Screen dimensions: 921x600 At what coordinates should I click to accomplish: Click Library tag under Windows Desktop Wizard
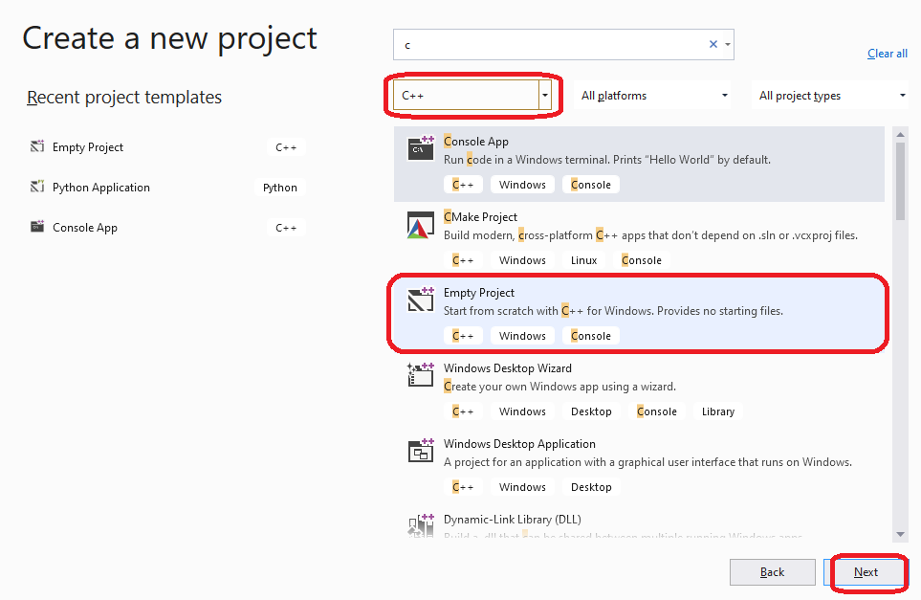(718, 411)
